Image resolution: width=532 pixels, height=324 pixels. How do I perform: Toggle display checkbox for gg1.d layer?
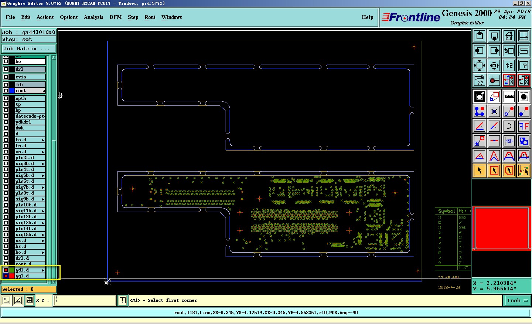point(6,276)
